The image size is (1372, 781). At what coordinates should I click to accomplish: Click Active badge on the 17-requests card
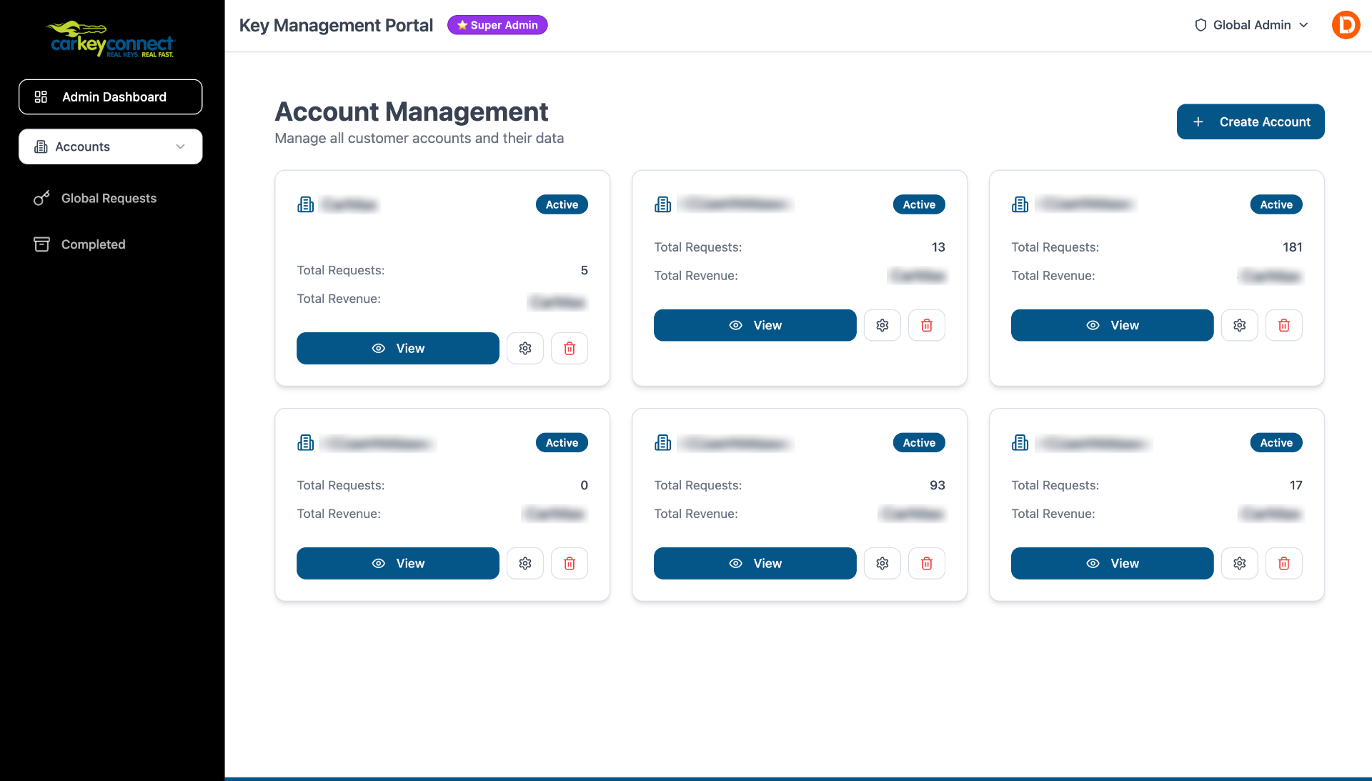[x=1276, y=443]
